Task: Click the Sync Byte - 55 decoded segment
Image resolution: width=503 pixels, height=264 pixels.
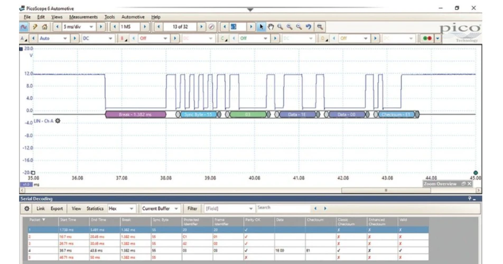Action: coord(199,115)
